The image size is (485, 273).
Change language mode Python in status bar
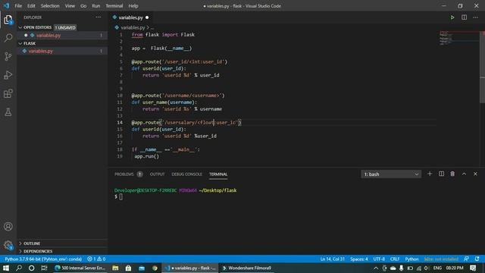pos(411,259)
